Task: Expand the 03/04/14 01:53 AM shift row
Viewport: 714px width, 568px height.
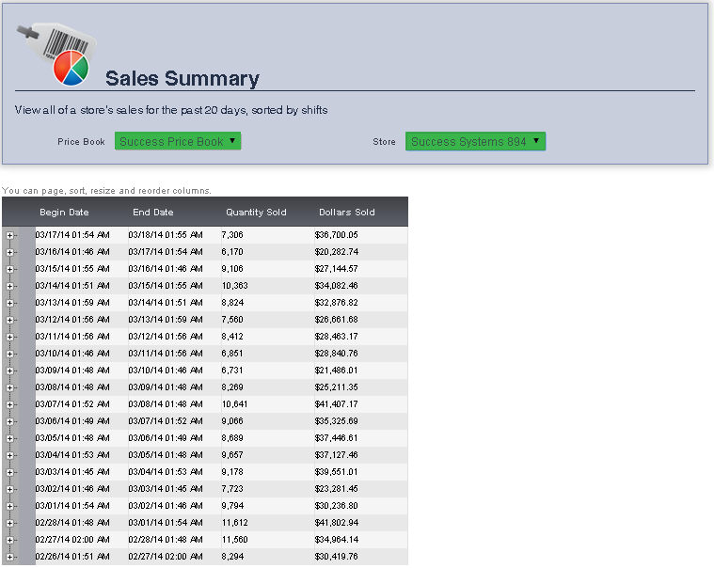Action: [10, 455]
